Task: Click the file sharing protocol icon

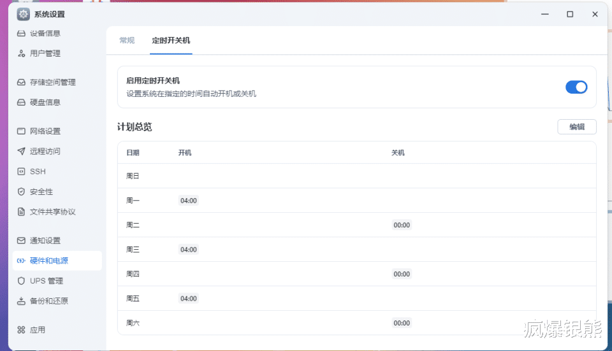Action: pos(21,211)
